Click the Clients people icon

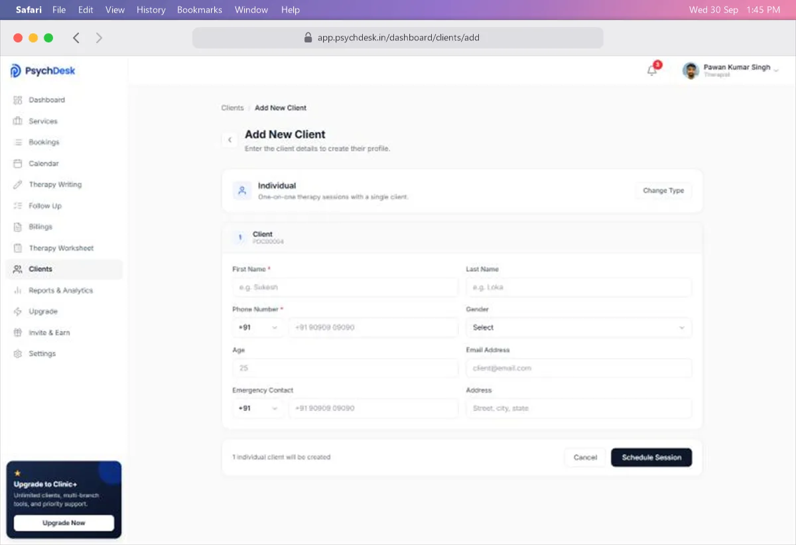tap(18, 269)
